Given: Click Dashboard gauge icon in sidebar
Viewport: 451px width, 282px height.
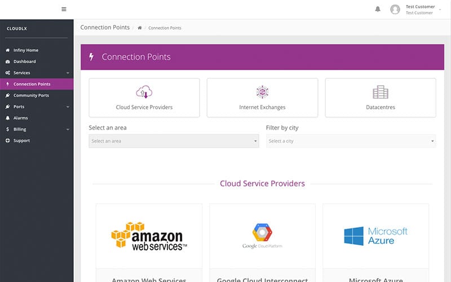Looking at the screenshot, I should pos(8,61).
